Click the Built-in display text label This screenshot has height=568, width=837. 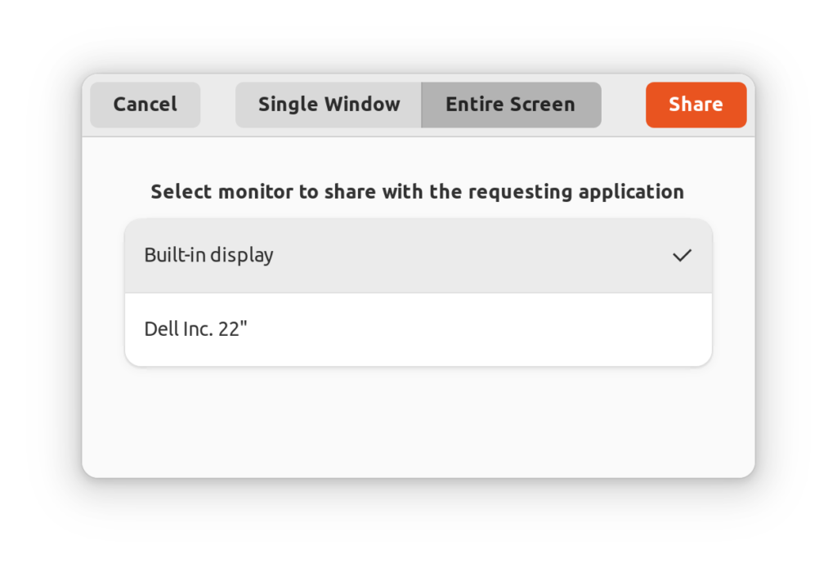[208, 255]
